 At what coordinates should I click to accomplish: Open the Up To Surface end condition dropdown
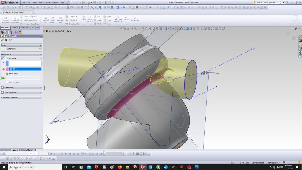[24, 58]
